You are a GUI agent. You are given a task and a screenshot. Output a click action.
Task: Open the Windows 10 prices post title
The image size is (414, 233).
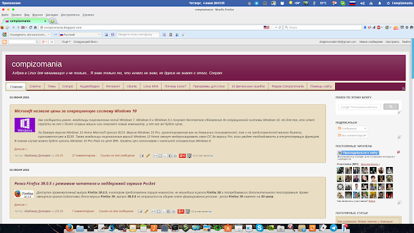point(76,111)
